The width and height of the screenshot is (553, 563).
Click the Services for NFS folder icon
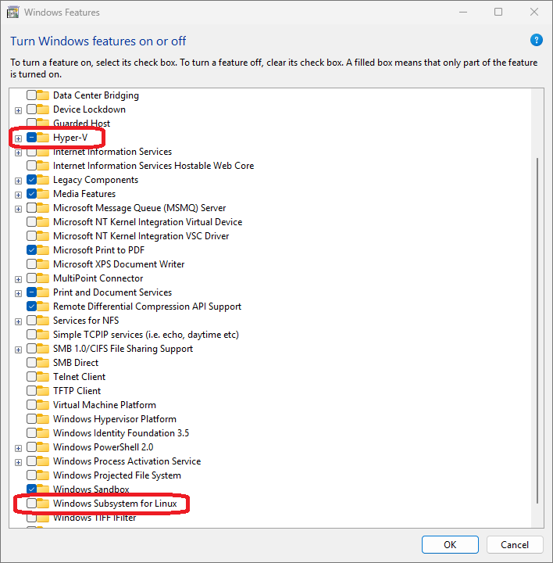point(43,321)
